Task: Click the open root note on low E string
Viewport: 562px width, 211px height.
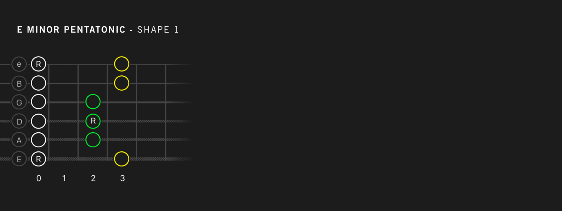Action: 38,159
